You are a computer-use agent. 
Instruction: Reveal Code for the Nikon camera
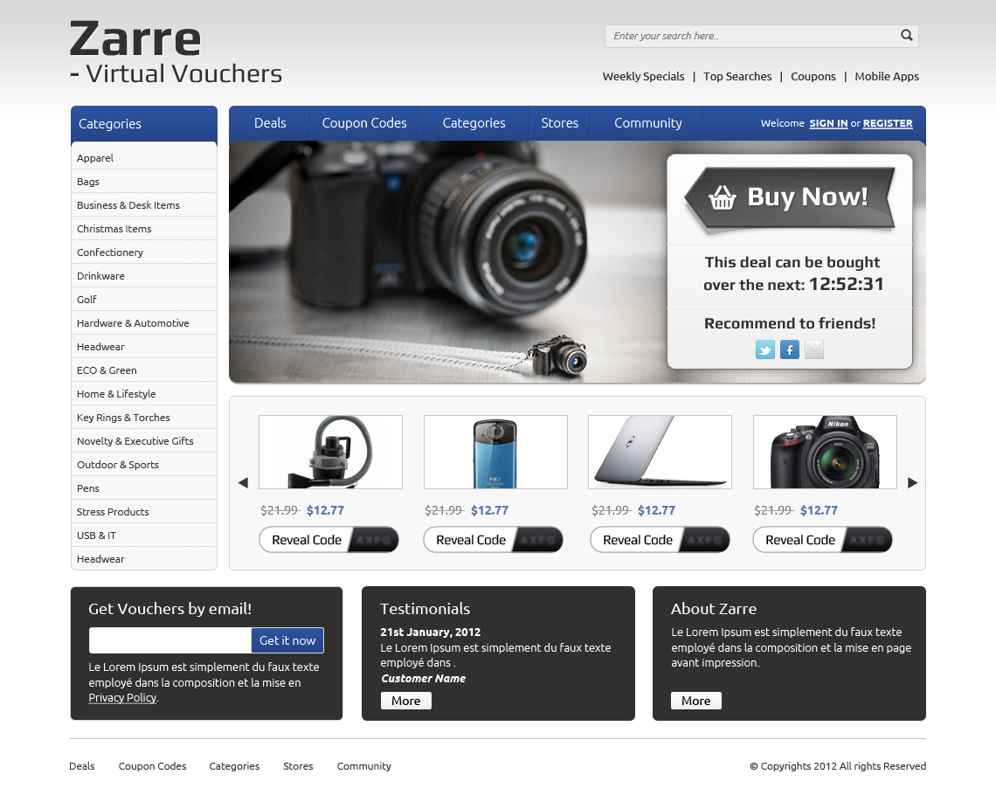823,540
